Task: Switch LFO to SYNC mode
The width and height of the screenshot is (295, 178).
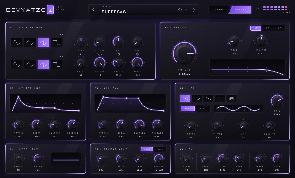Action: click(x=203, y=109)
